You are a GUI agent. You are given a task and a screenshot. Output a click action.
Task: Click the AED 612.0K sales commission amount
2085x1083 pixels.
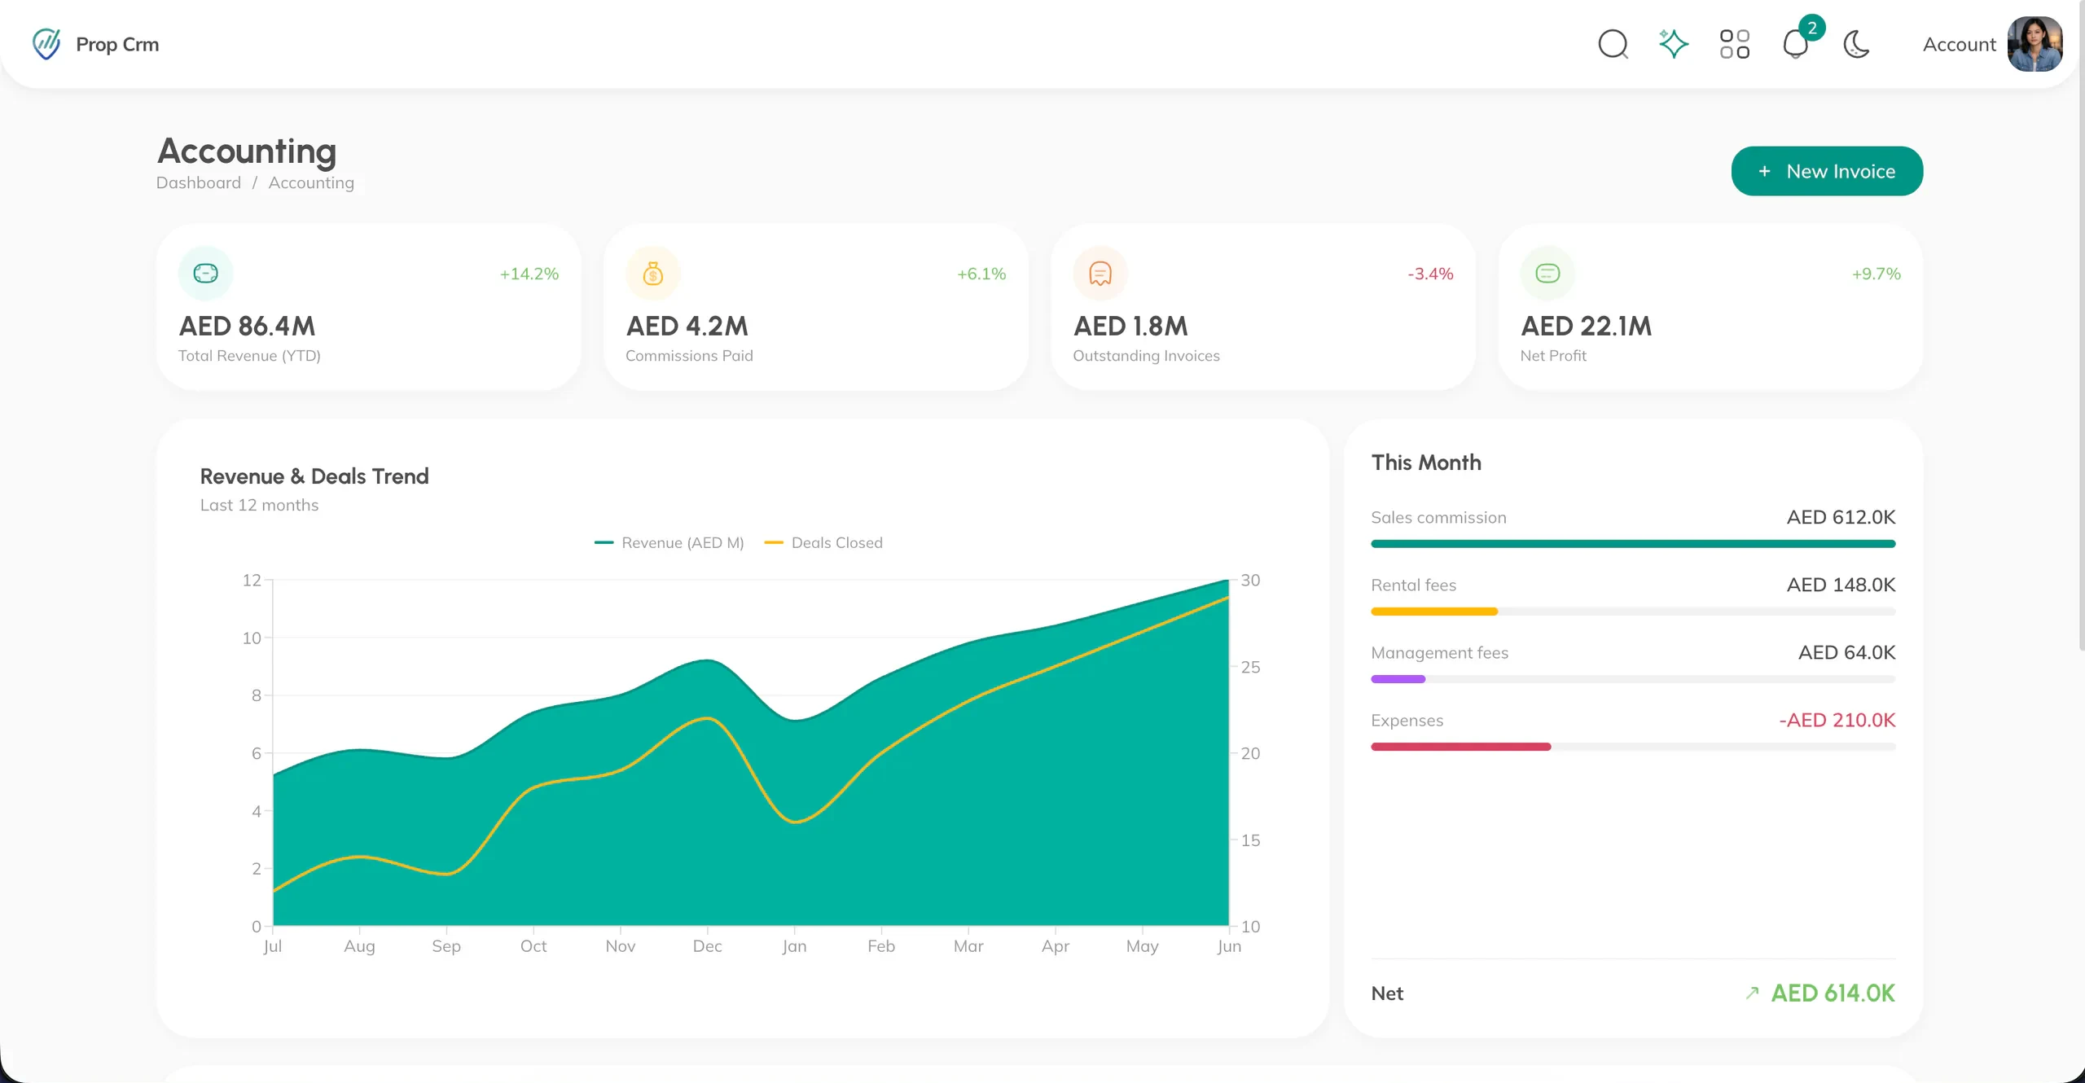point(1841,517)
